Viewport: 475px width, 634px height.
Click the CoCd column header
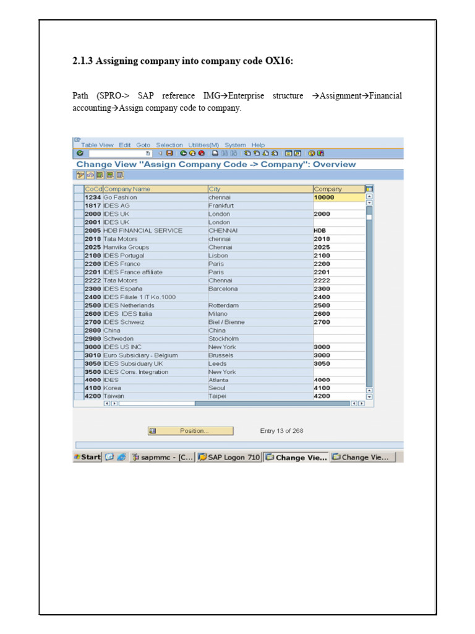tap(94, 189)
